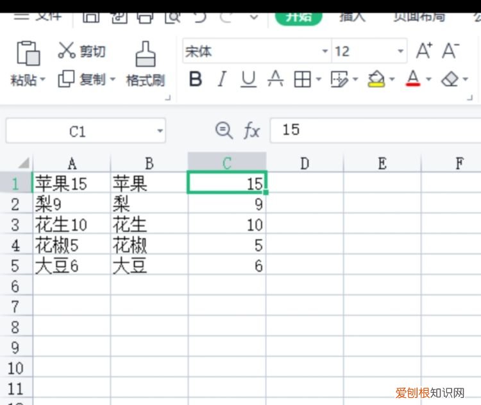Screen dimensions: 481x405
Task: Open the font size dropdown arrow
Action: [400, 51]
